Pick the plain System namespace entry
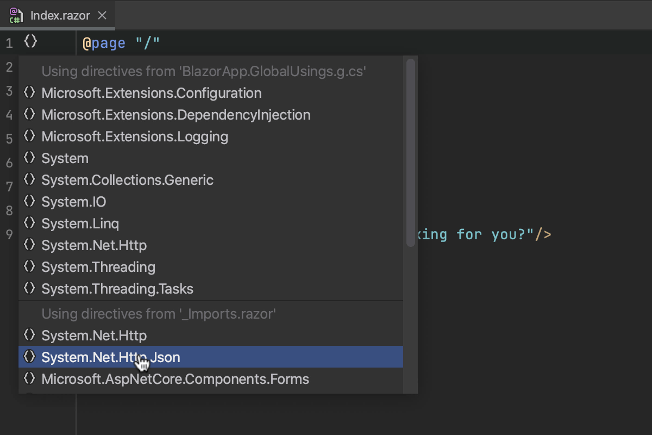 [x=65, y=158]
